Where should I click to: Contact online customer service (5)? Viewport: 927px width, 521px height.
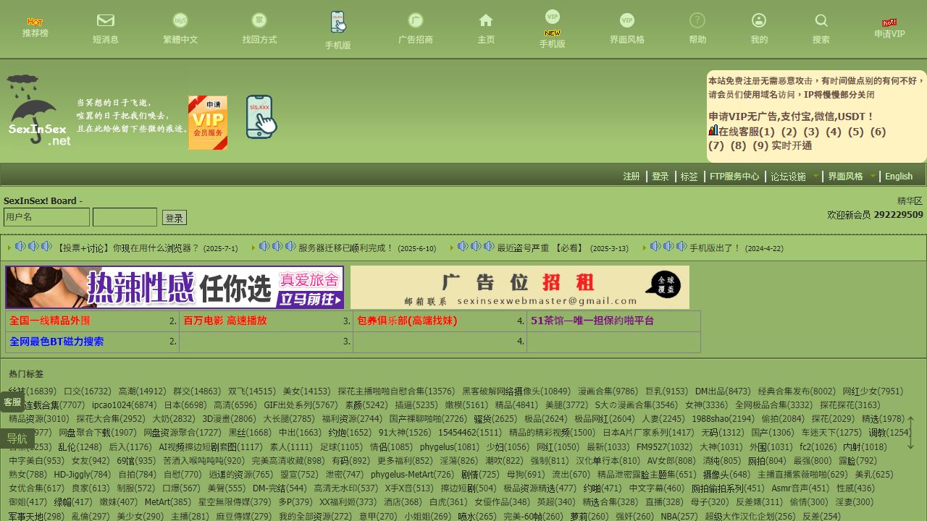856,132
